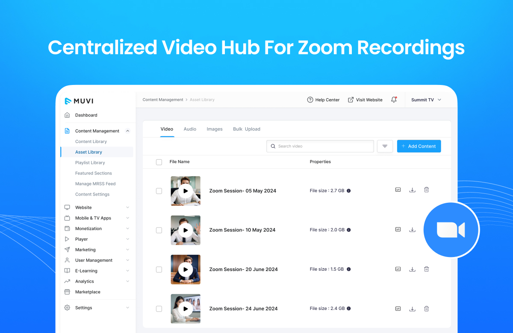Click the Website monitor icon

(x=67, y=207)
